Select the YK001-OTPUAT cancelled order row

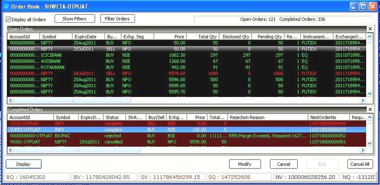pyautogui.click(x=186, y=142)
